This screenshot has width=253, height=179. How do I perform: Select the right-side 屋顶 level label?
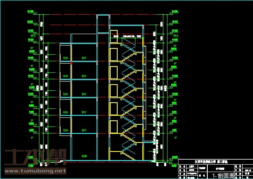[x=174, y=35]
